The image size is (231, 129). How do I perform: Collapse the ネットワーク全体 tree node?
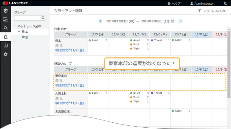[x=15, y=26]
